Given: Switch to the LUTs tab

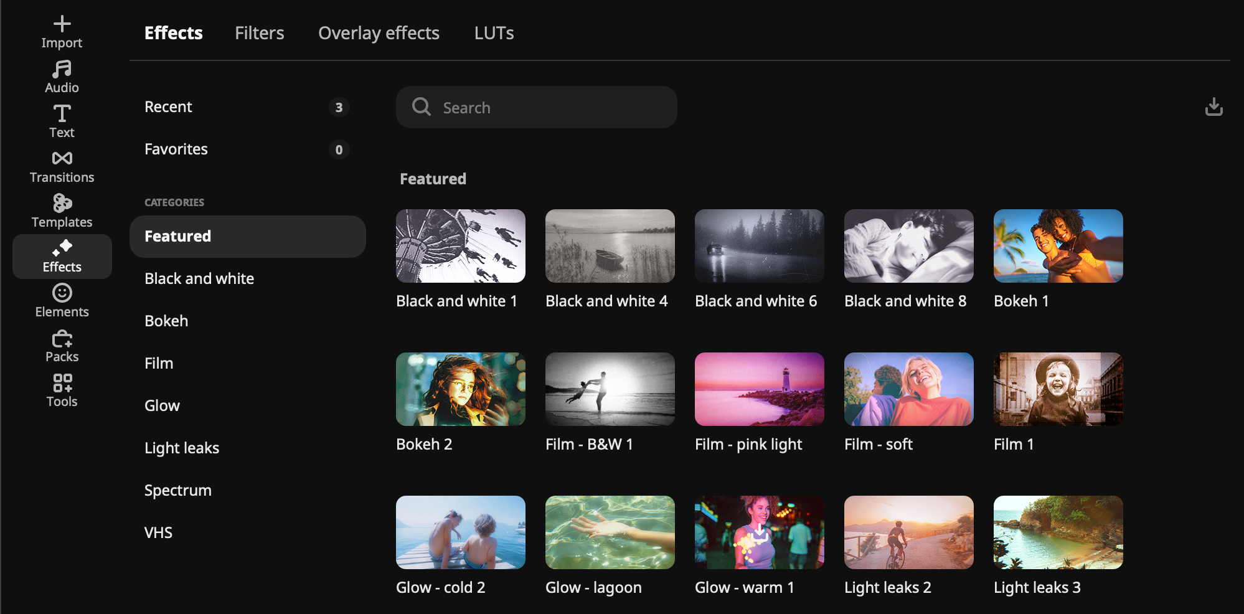Looking at the screenshot, I should (x=494, y=33).
